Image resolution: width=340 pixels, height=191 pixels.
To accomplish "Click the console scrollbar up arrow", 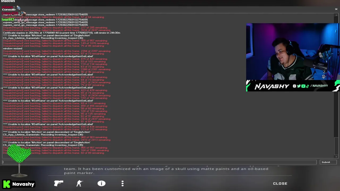I will (336, 15).
